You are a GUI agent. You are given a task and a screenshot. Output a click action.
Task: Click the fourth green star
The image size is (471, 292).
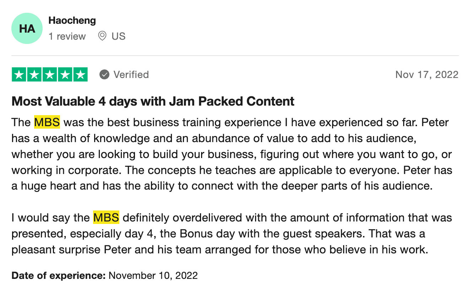(x=65, y=75)
